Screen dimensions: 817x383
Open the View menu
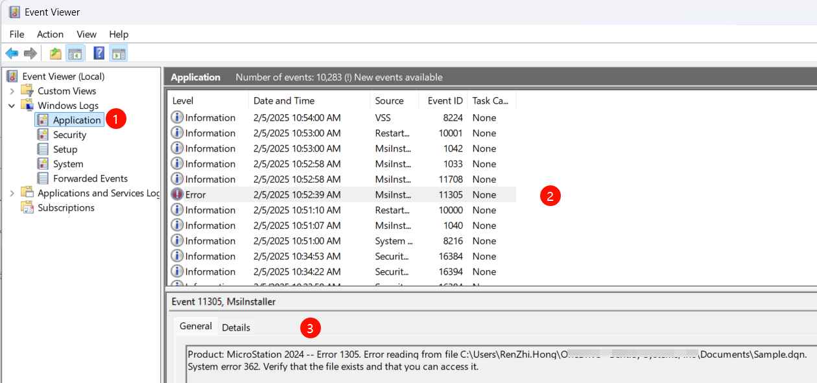(x=86, y=34)
